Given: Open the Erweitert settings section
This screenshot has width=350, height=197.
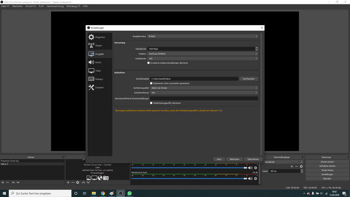Looking at the screenshot, I should coord(100,88).
